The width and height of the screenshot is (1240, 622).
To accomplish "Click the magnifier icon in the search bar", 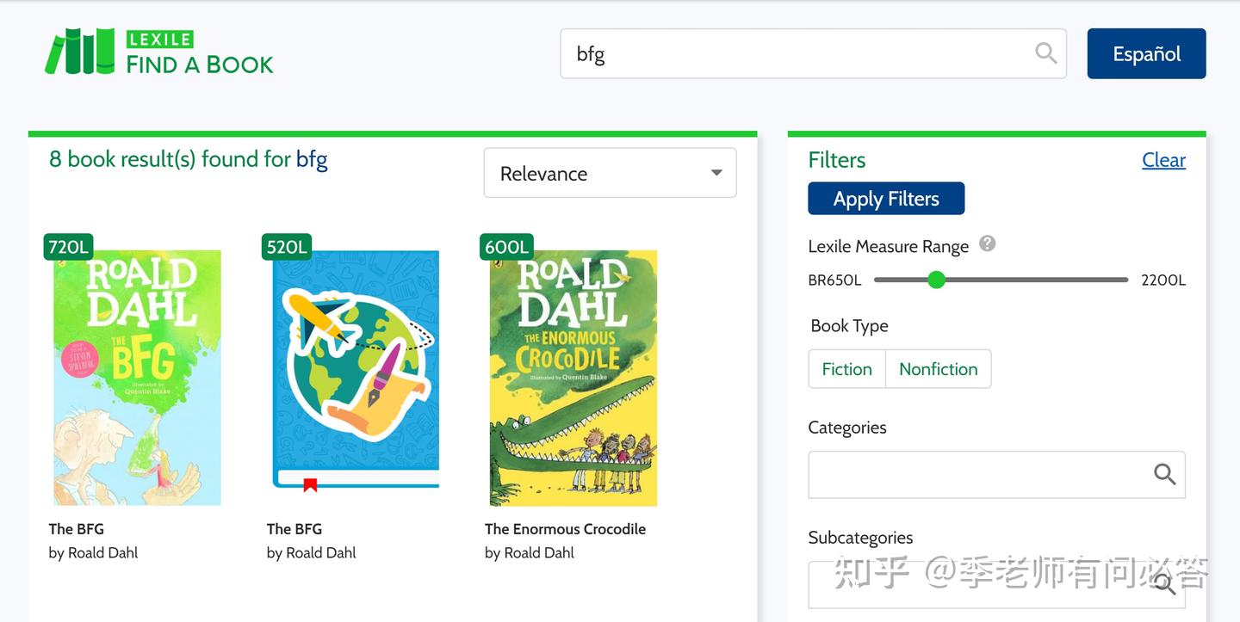I will [x=1045, y=53].
